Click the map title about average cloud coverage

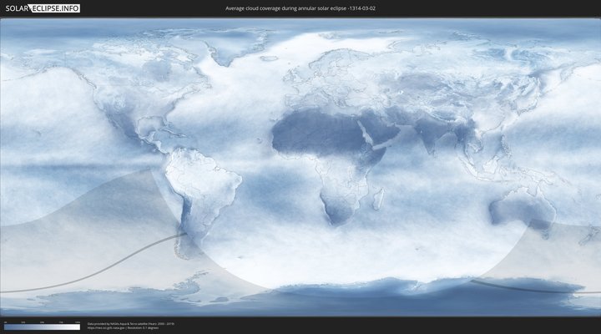click(x=306, y=8)
